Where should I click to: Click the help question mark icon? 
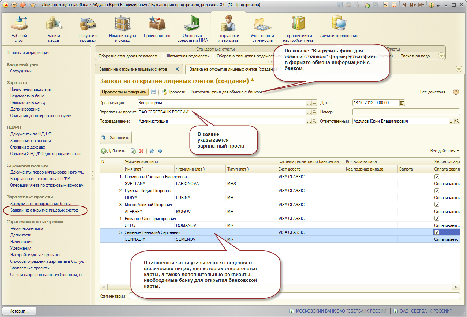tap(456, 92)
